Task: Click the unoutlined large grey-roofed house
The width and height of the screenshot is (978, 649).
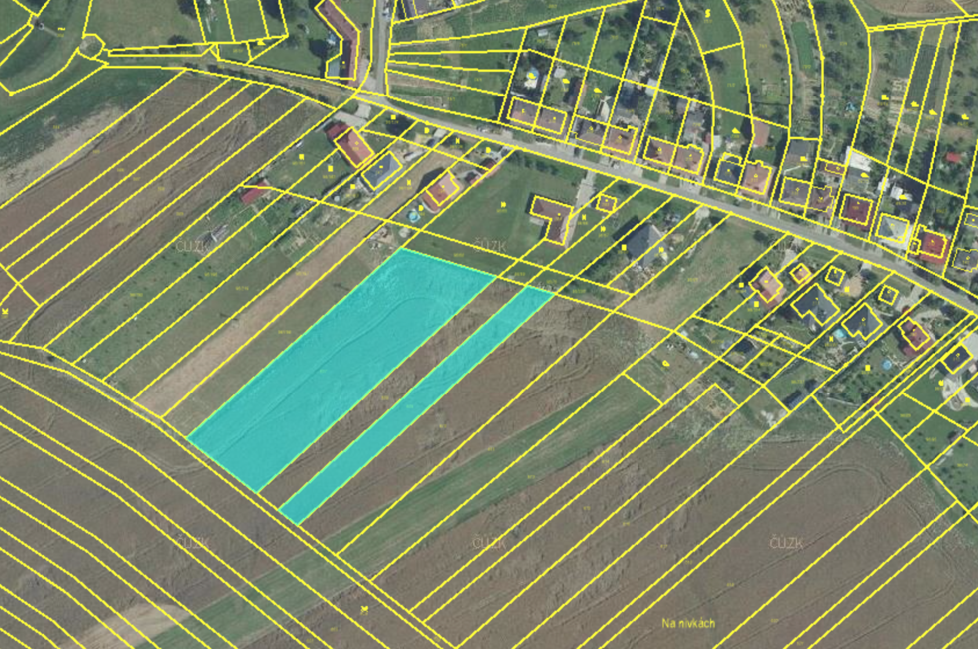Action: pyautogui.click(x=645, y=242)
